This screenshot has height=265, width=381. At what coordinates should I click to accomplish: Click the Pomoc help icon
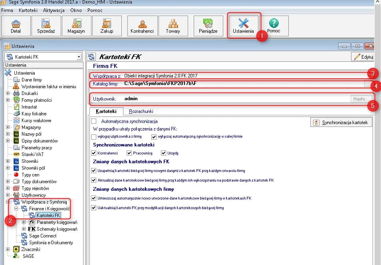274,26
